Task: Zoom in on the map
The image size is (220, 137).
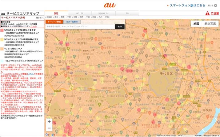Action: [x=49, y=121]
